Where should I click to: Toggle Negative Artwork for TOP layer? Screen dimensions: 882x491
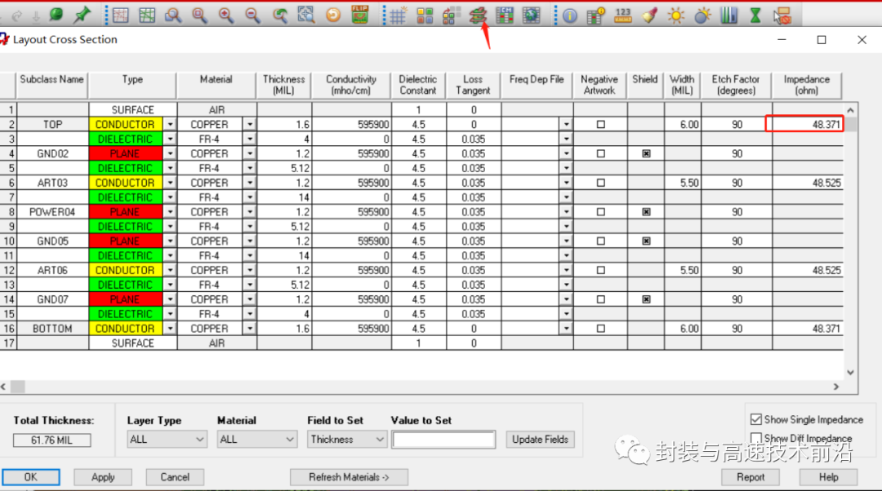(601, 124)
